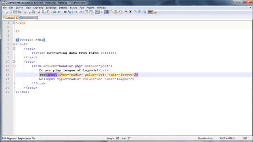Click the ABC spell check toolbar icon
This screenshot has width=253, height=142.
click(151, 12)
